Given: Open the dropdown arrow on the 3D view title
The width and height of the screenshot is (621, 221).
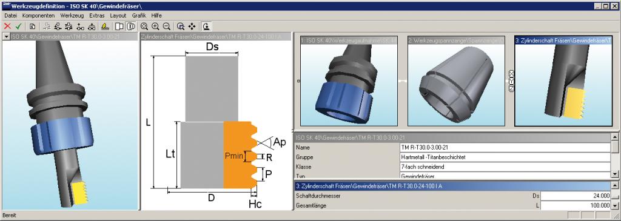Looking at the screenshot, I should pos(6,37).
